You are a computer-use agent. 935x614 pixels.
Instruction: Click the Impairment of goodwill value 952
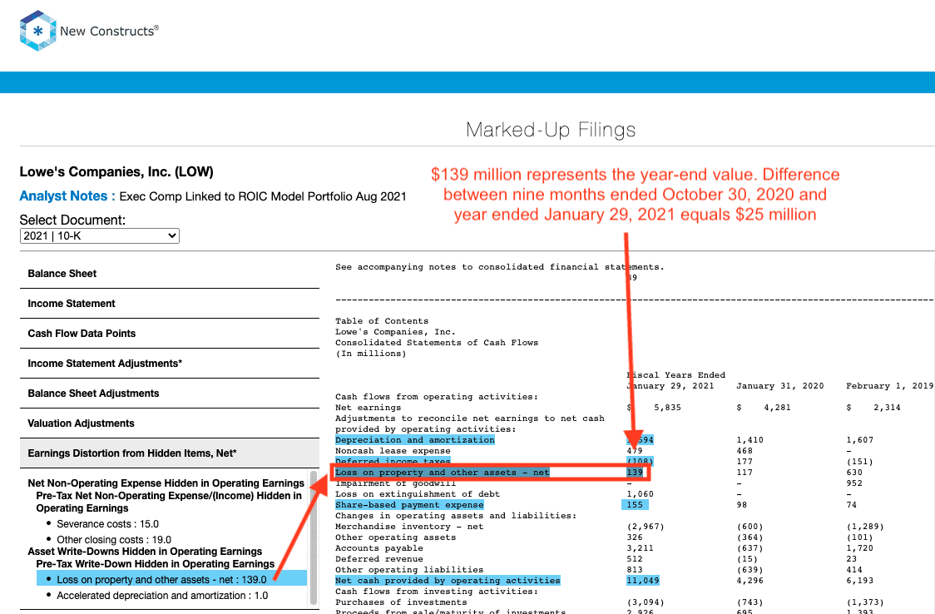click(854, 483)
